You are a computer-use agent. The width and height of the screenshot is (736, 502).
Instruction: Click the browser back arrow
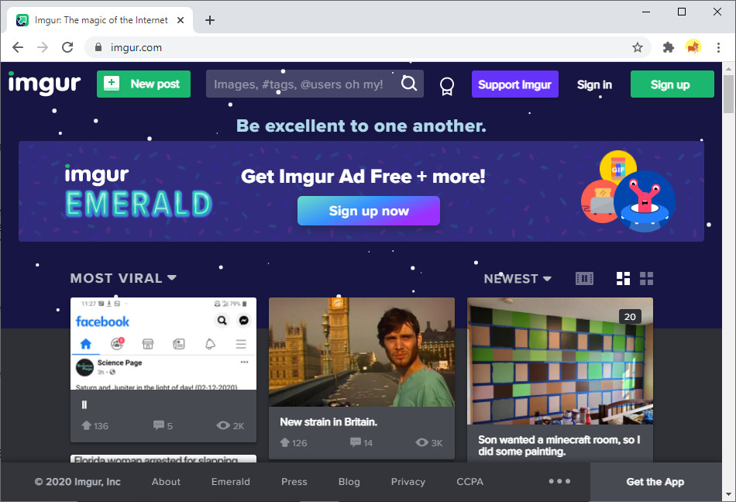pos(18,47)
